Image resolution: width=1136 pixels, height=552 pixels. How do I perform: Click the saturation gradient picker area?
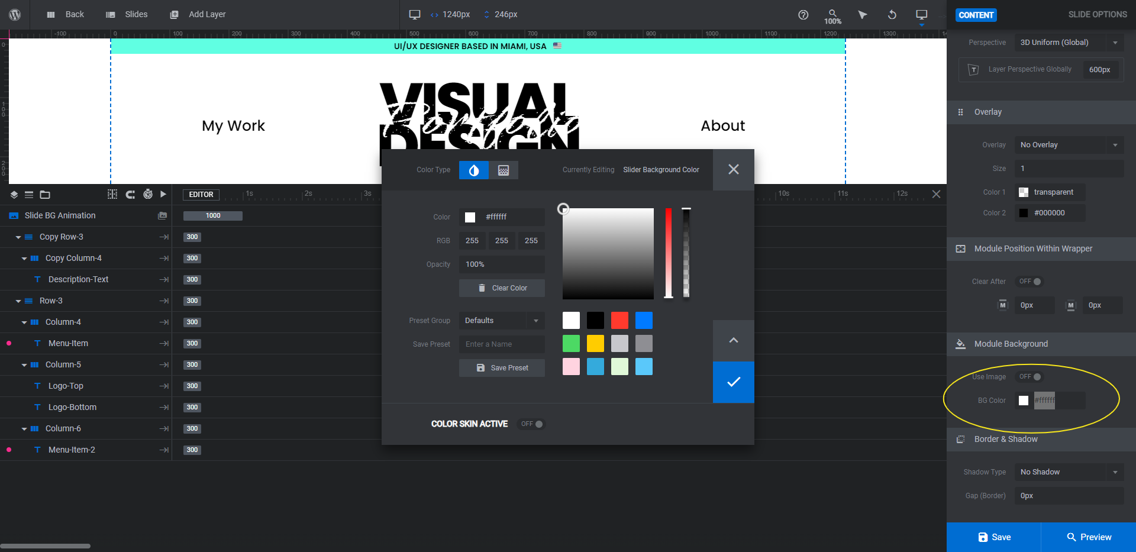(x=608, y=254)
